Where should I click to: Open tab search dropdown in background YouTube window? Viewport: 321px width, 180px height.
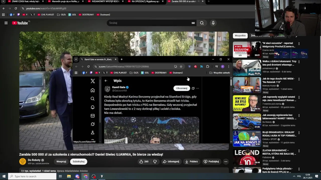[4, 1]
